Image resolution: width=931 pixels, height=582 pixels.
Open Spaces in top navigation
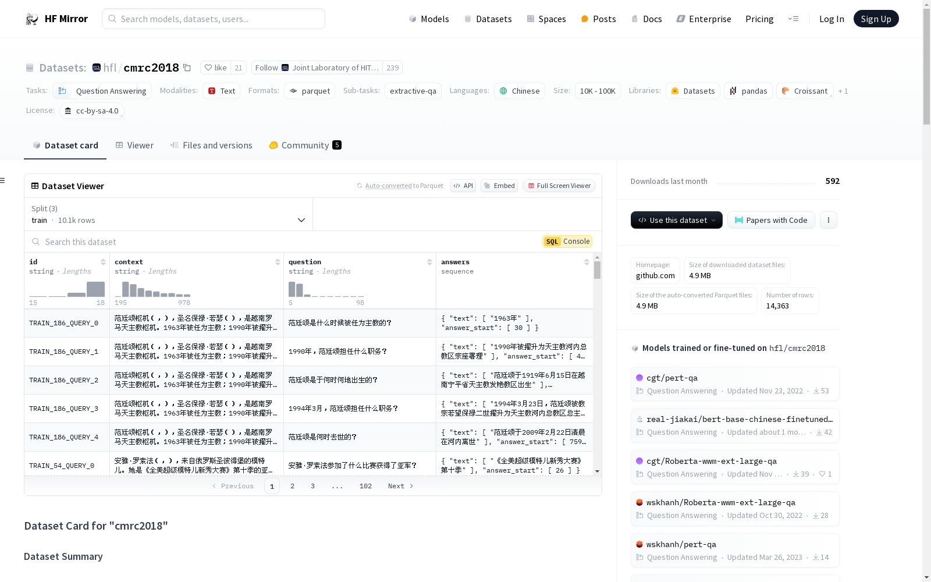tap(546, 19)
